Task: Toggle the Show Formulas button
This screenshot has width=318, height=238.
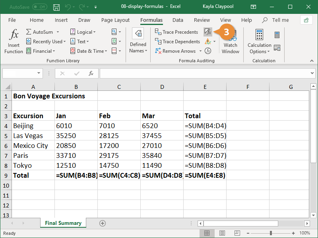Action: pos(207,32)
